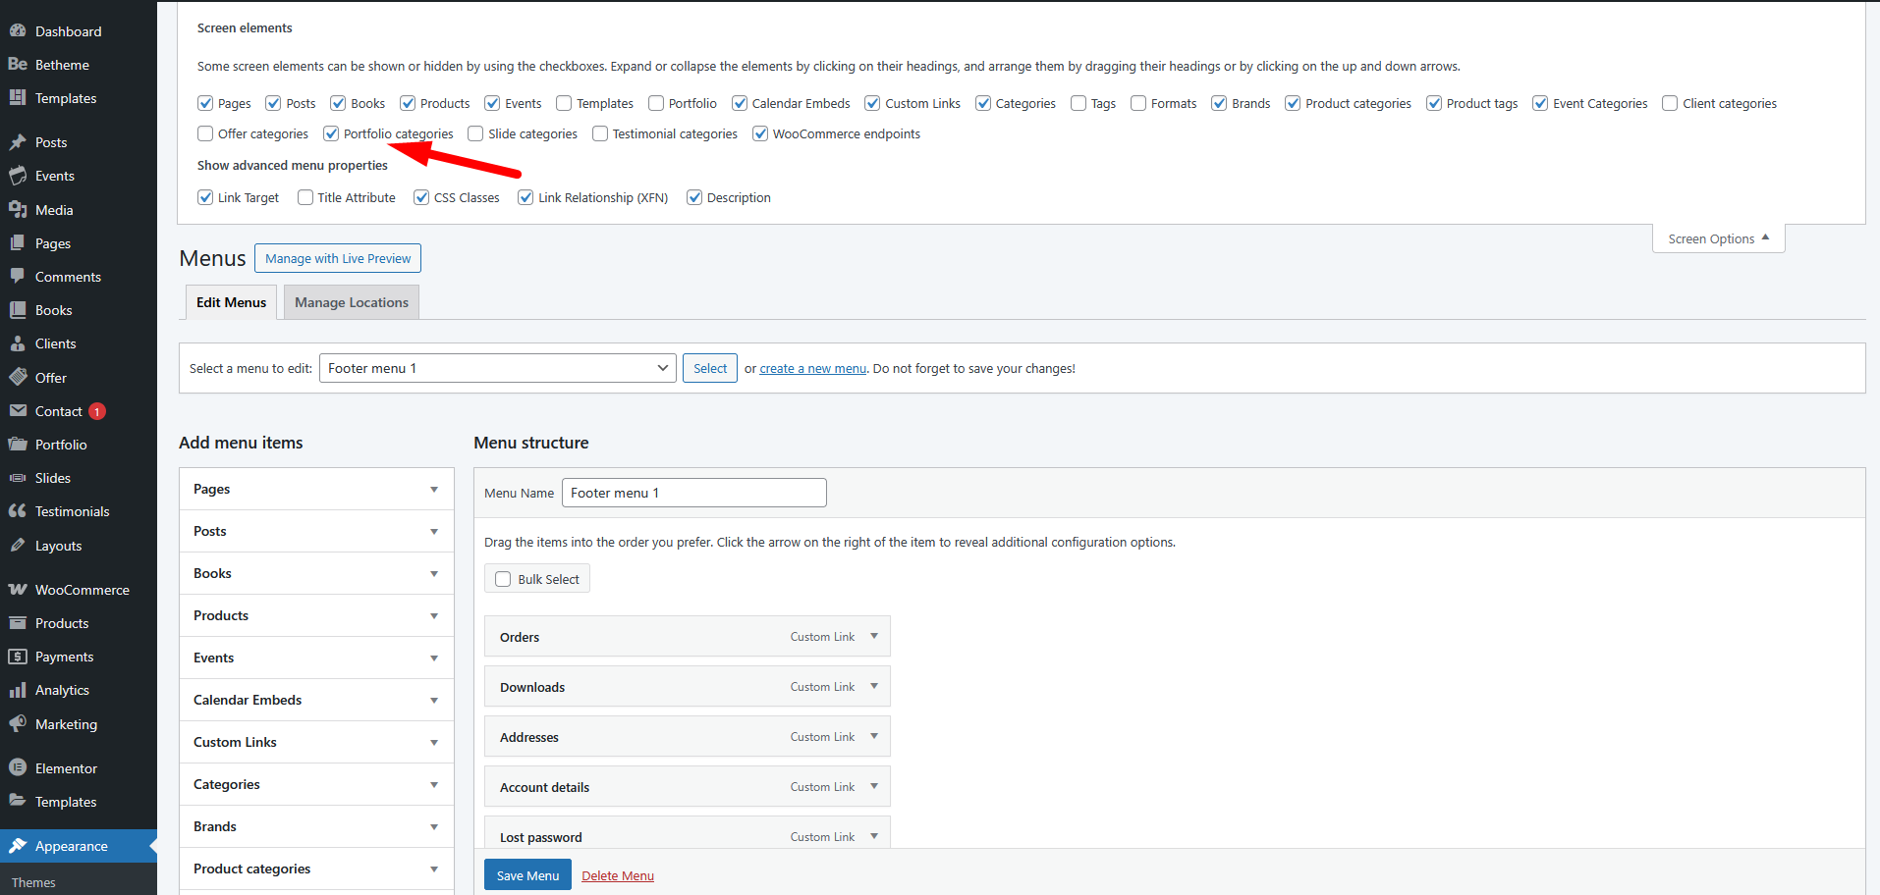Viewport: 1880px width, 895px height.
Task: Click the Testimonials quote icon
Action: click(x=18, y=511)
